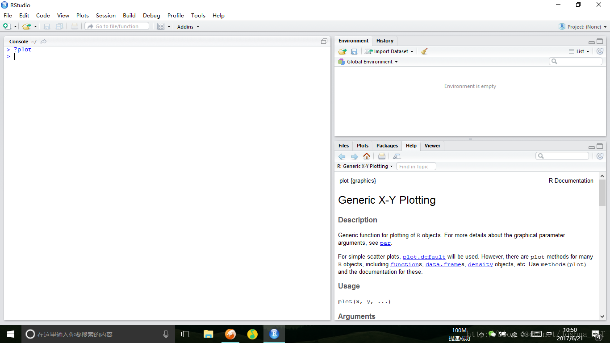Viewport: 610px width, 343px height.
Task: Open the Addins dropdown
Action: coord(188,27)
